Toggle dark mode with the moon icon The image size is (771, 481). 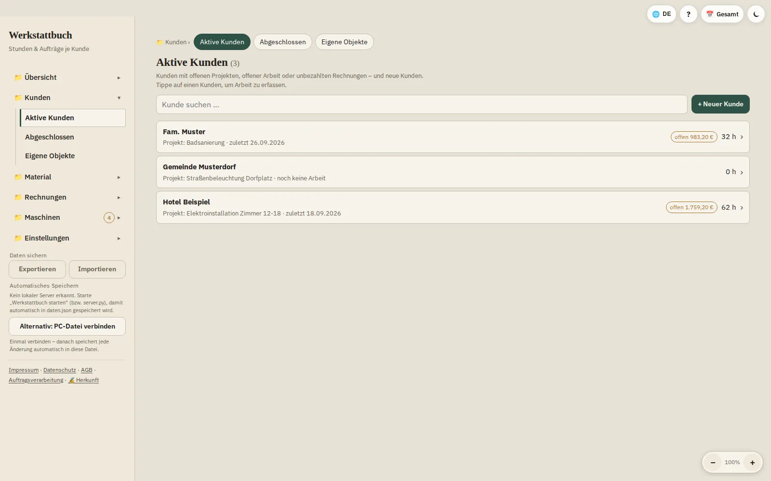pos(756,14)
